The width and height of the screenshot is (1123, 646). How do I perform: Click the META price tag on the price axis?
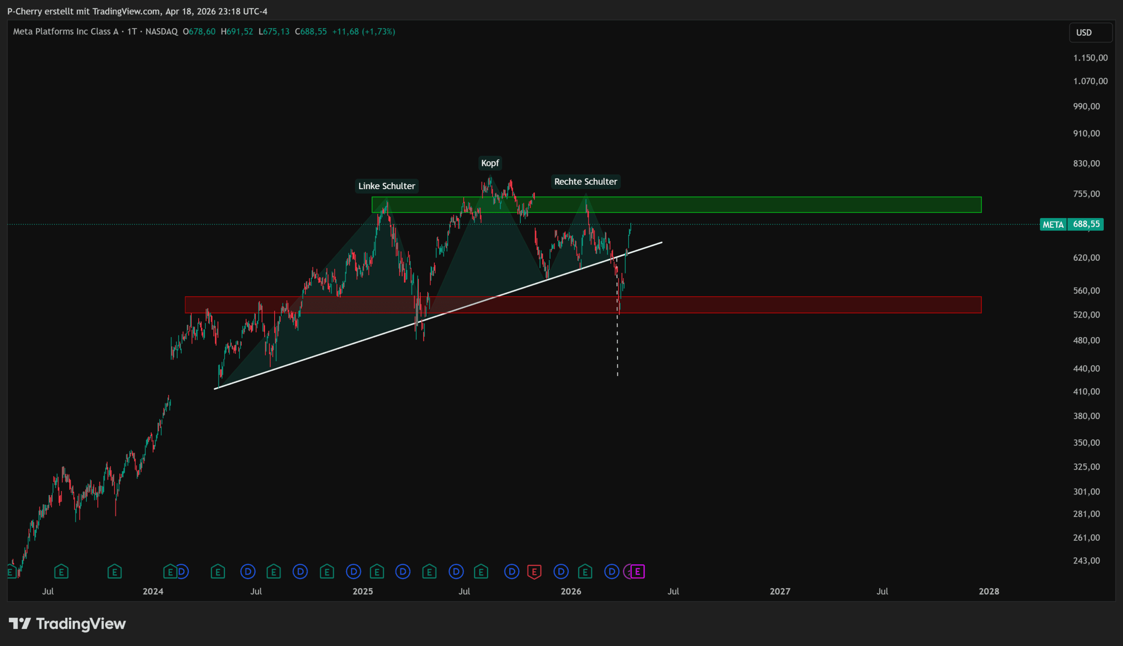click(x=1053, y=225)
